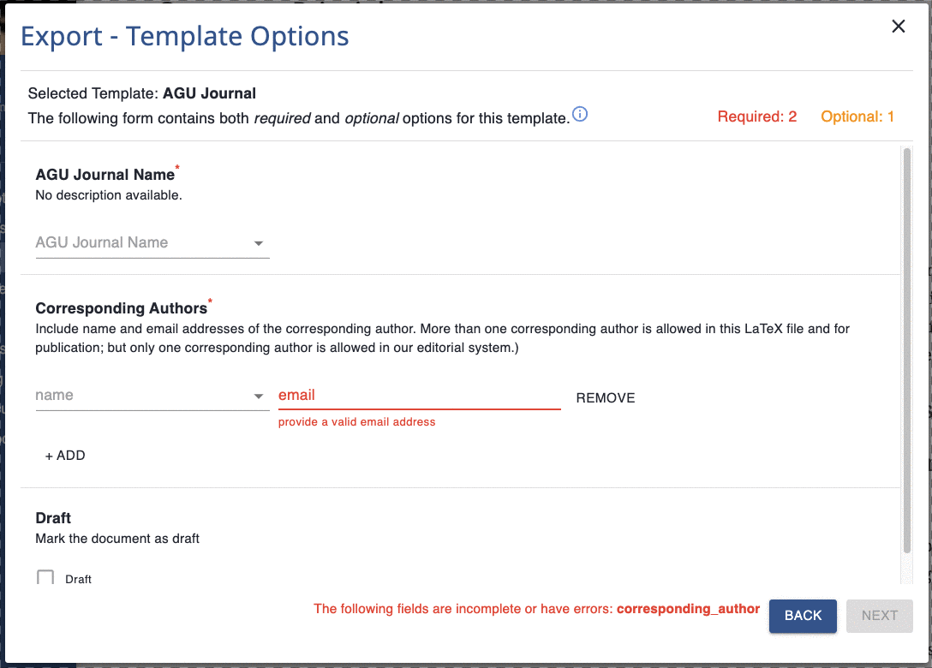Click the 'Required: 2' counter text
Screen dimensions: 932x668
(756, 116)
